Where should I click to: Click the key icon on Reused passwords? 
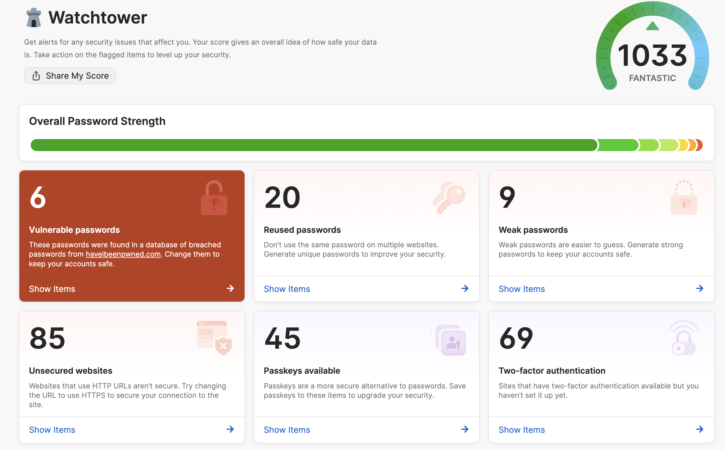point(449,198)
